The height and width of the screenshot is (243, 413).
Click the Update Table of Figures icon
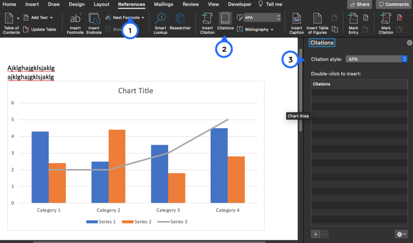coord(335,18)
